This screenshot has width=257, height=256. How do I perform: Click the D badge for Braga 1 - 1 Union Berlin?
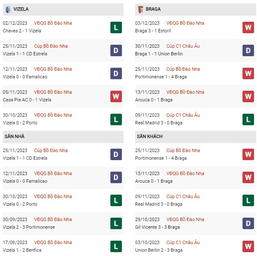(248, 50)
